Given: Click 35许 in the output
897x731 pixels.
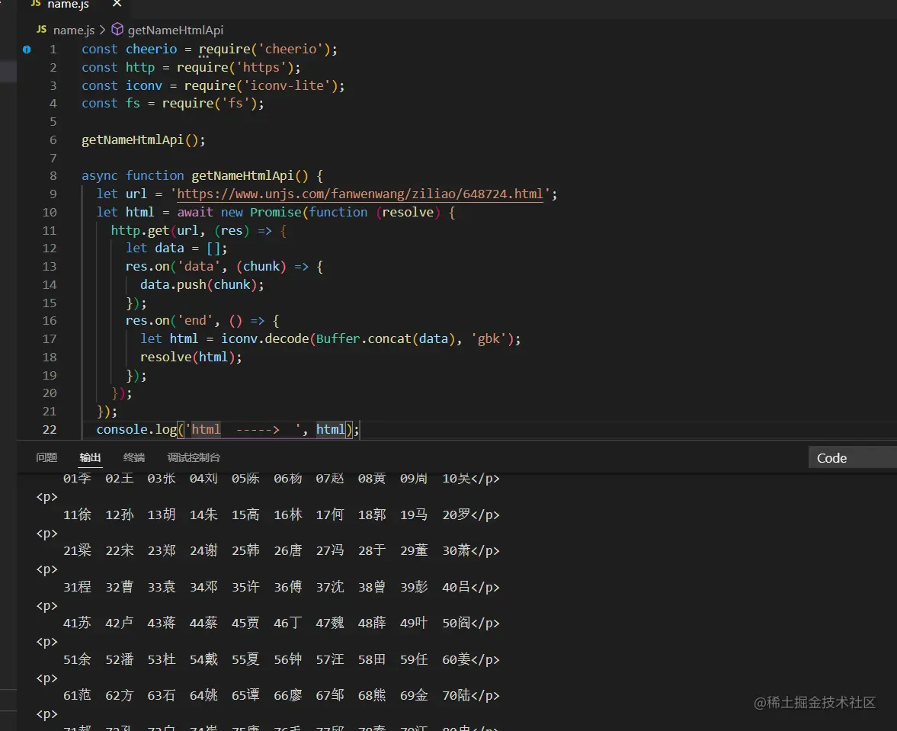Looking at the screenshot, I should [x=245, y=588].
